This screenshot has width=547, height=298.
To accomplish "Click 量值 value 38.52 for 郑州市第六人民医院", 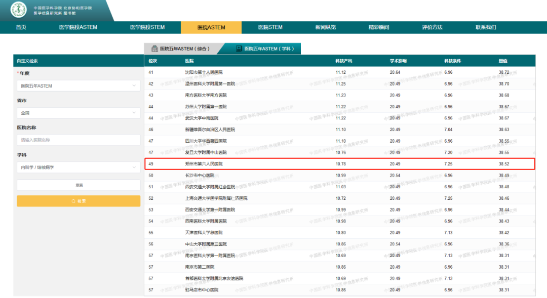I will [x=504, y=164].
